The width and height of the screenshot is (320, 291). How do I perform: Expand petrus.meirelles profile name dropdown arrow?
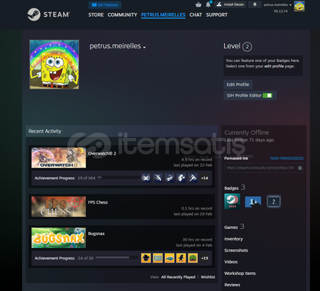pyautogui.click(x=144, y=47)
